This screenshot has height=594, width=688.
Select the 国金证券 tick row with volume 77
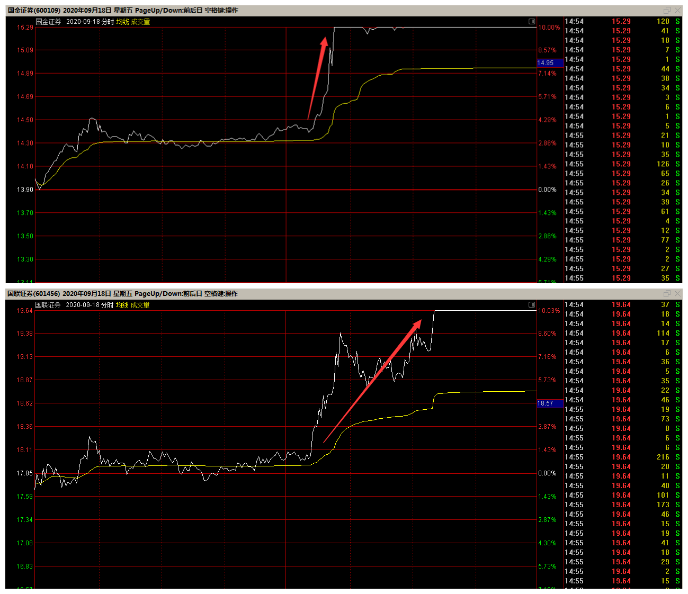pyautogui.click(x=623, y=240)
